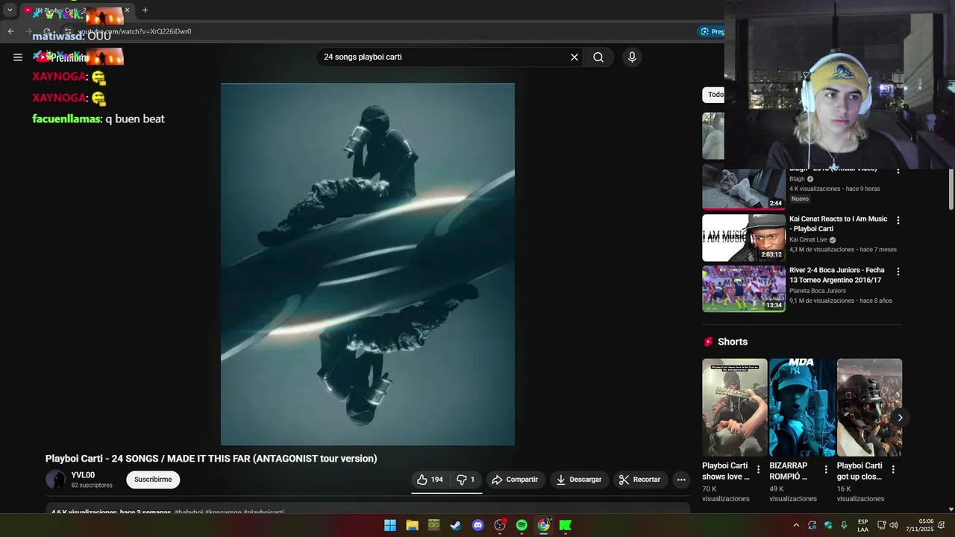
Task: Open Kai Cenat Reacts to I Am Music thumbnail
Action: (x=743, y=238)
